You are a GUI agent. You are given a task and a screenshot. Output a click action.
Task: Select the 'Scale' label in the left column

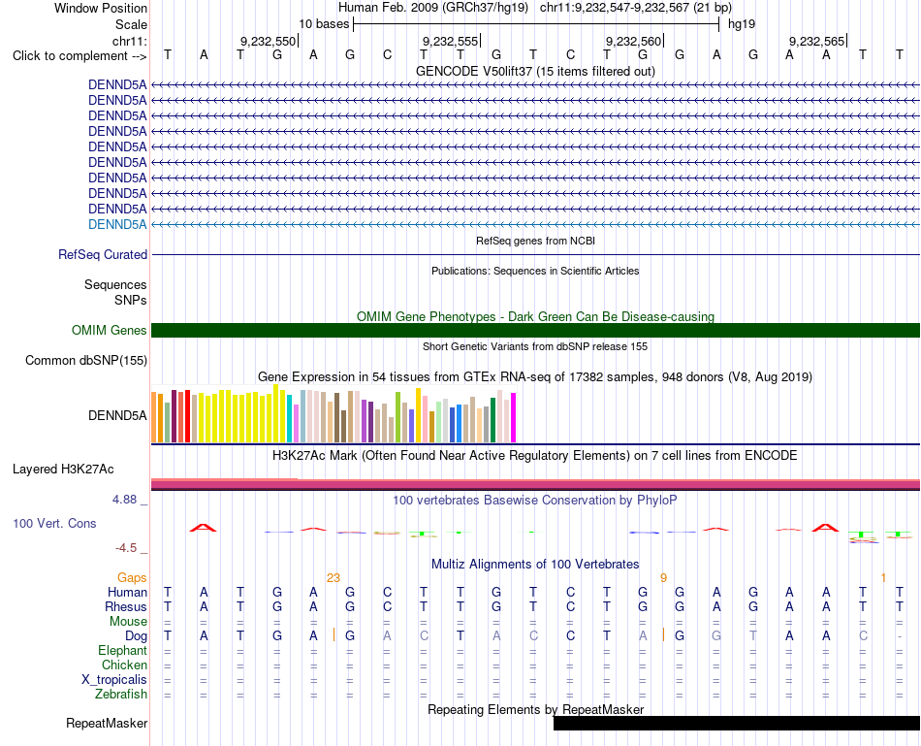tap(131, 24)
